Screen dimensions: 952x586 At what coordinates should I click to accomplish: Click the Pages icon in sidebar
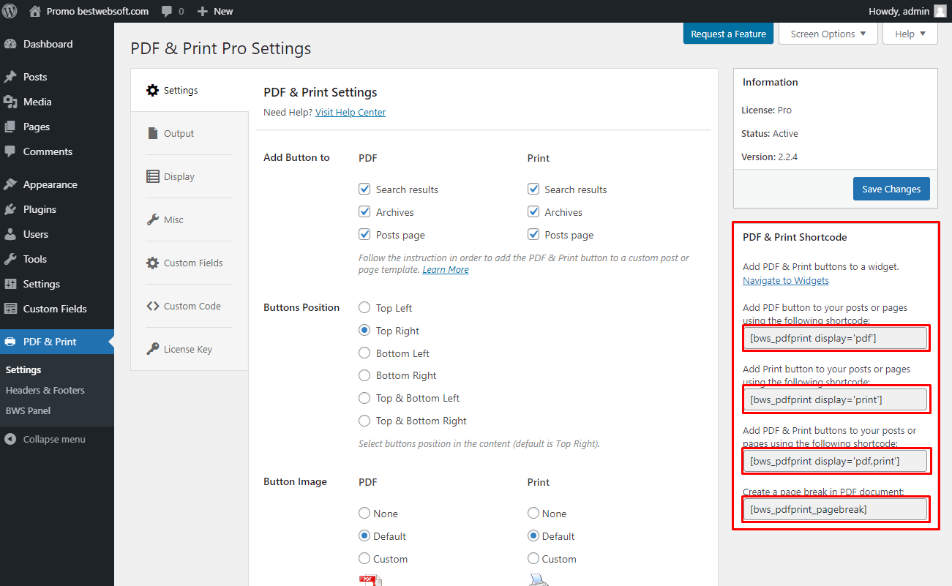(x=10, y=127)
